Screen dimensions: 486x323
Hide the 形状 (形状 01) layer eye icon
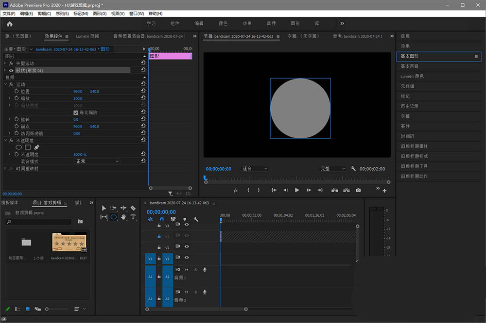click(11, 70)
